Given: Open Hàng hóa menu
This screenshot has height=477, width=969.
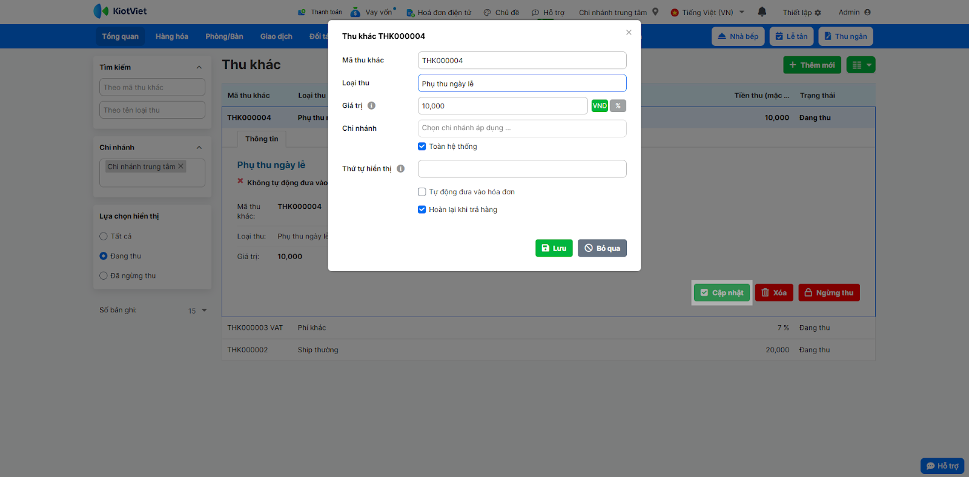Looking at the screenshot, I should point(172,36).
